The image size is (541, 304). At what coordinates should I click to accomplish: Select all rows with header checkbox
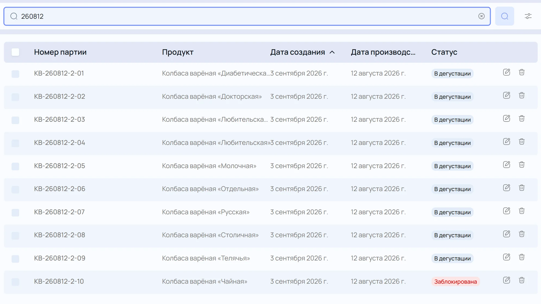coord(15,52)
